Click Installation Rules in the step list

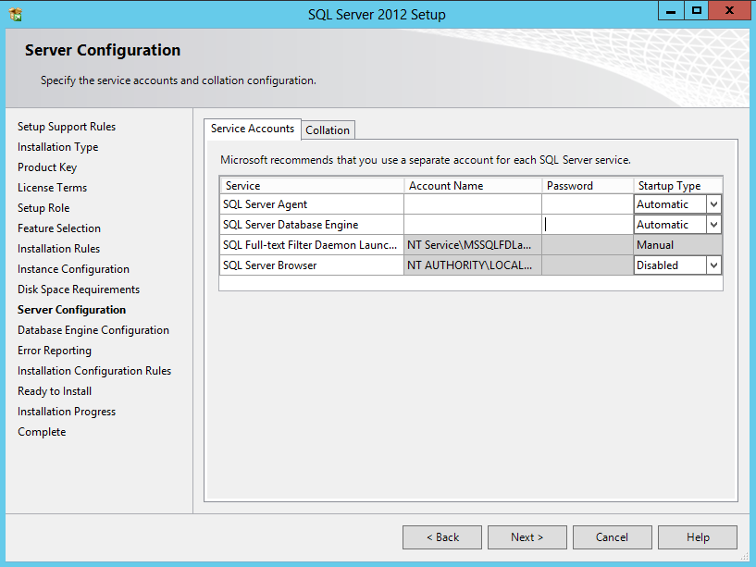tap(59, 249)
